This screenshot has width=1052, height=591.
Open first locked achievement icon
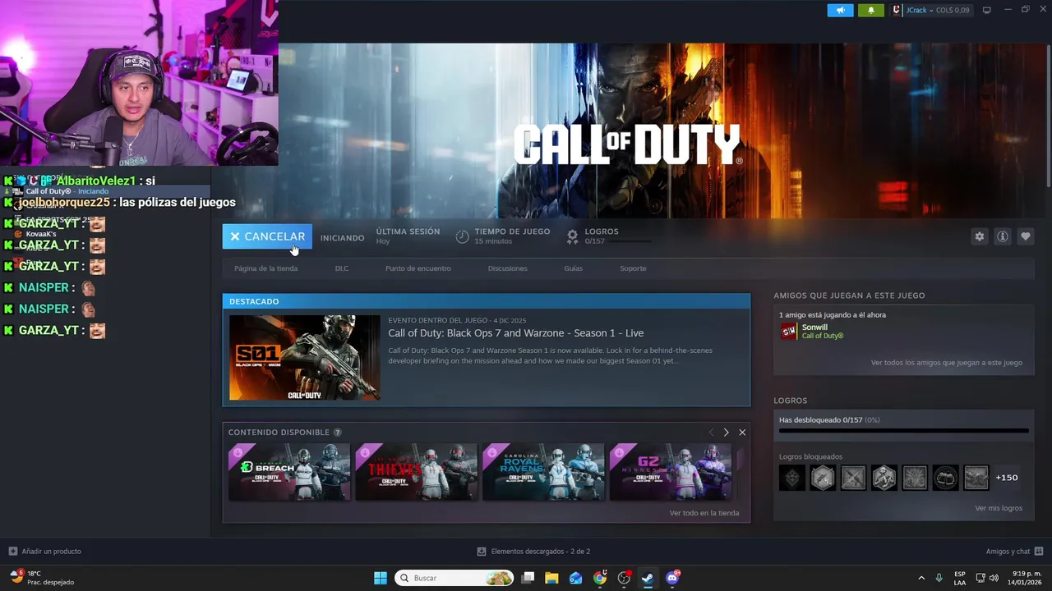[x=792, y=478]
